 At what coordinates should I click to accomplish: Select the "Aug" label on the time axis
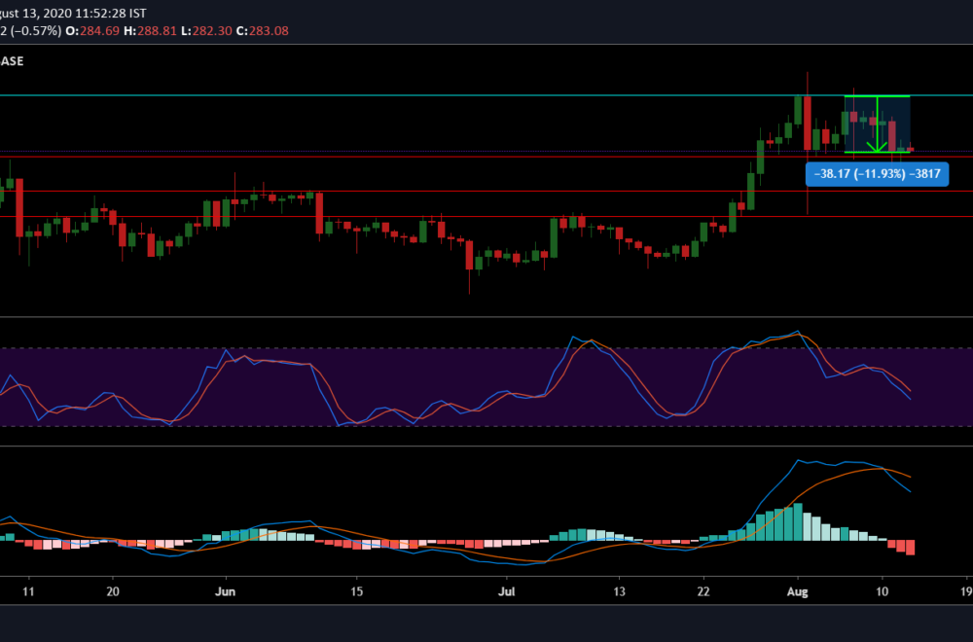click(798, 591)
